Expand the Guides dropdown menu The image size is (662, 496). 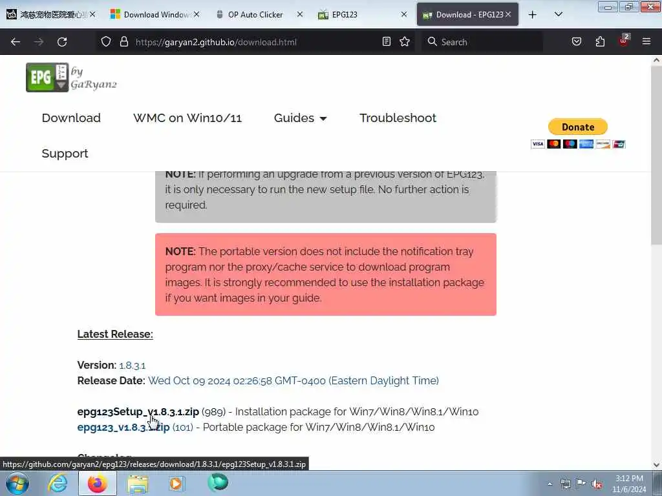click(x=300, y=118)
